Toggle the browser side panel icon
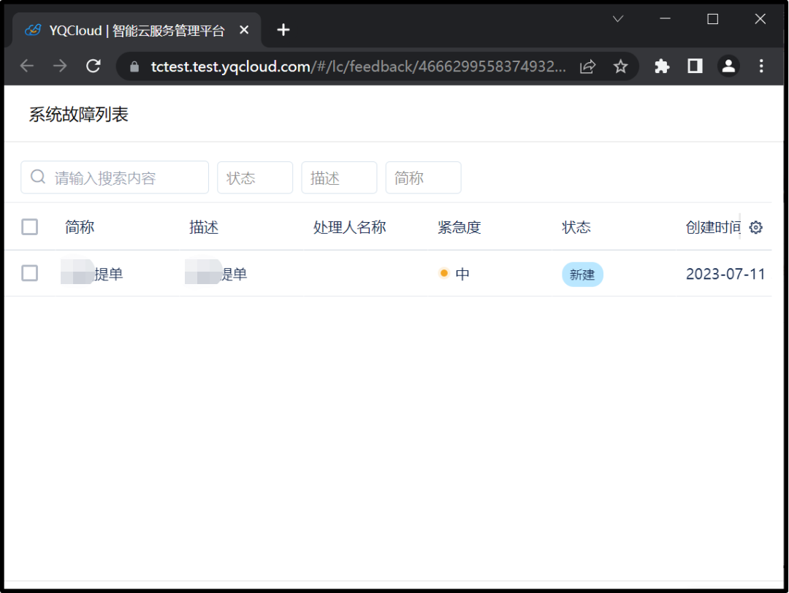789x593 pixels. click(x=695, y=66)
